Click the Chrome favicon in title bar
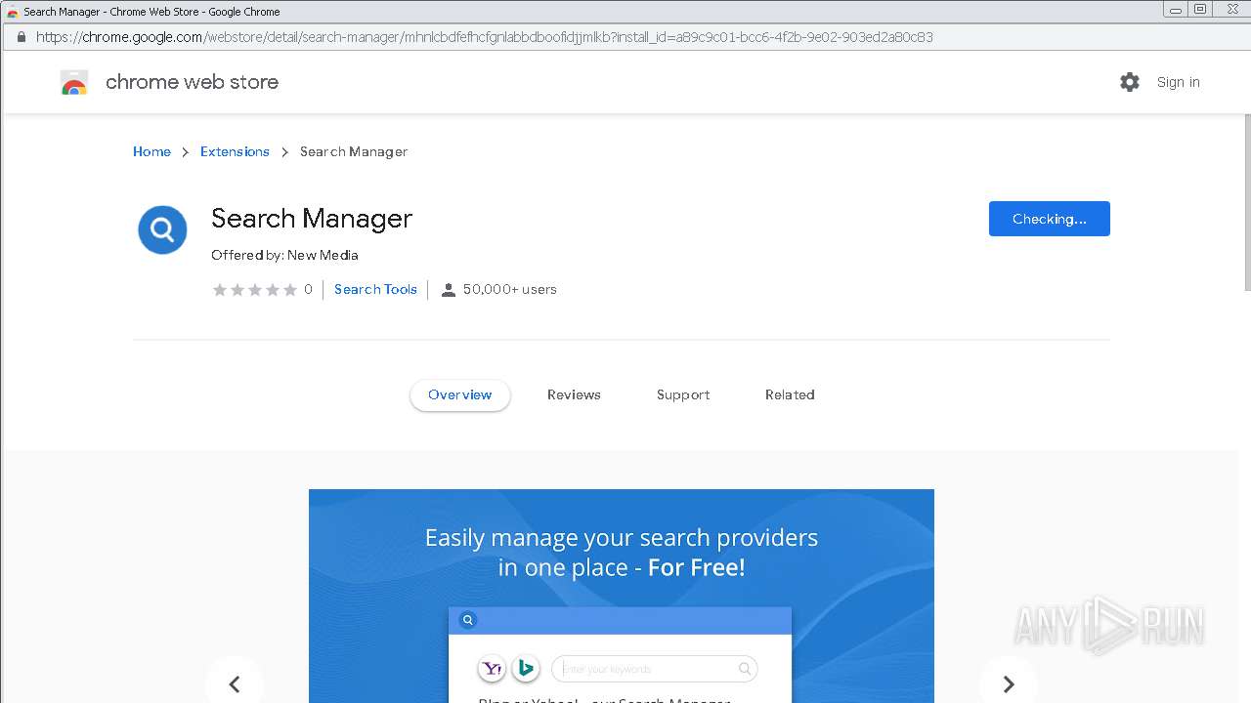Image resolution: width=1251 pixels, height=703 pixels. point(13,12)
